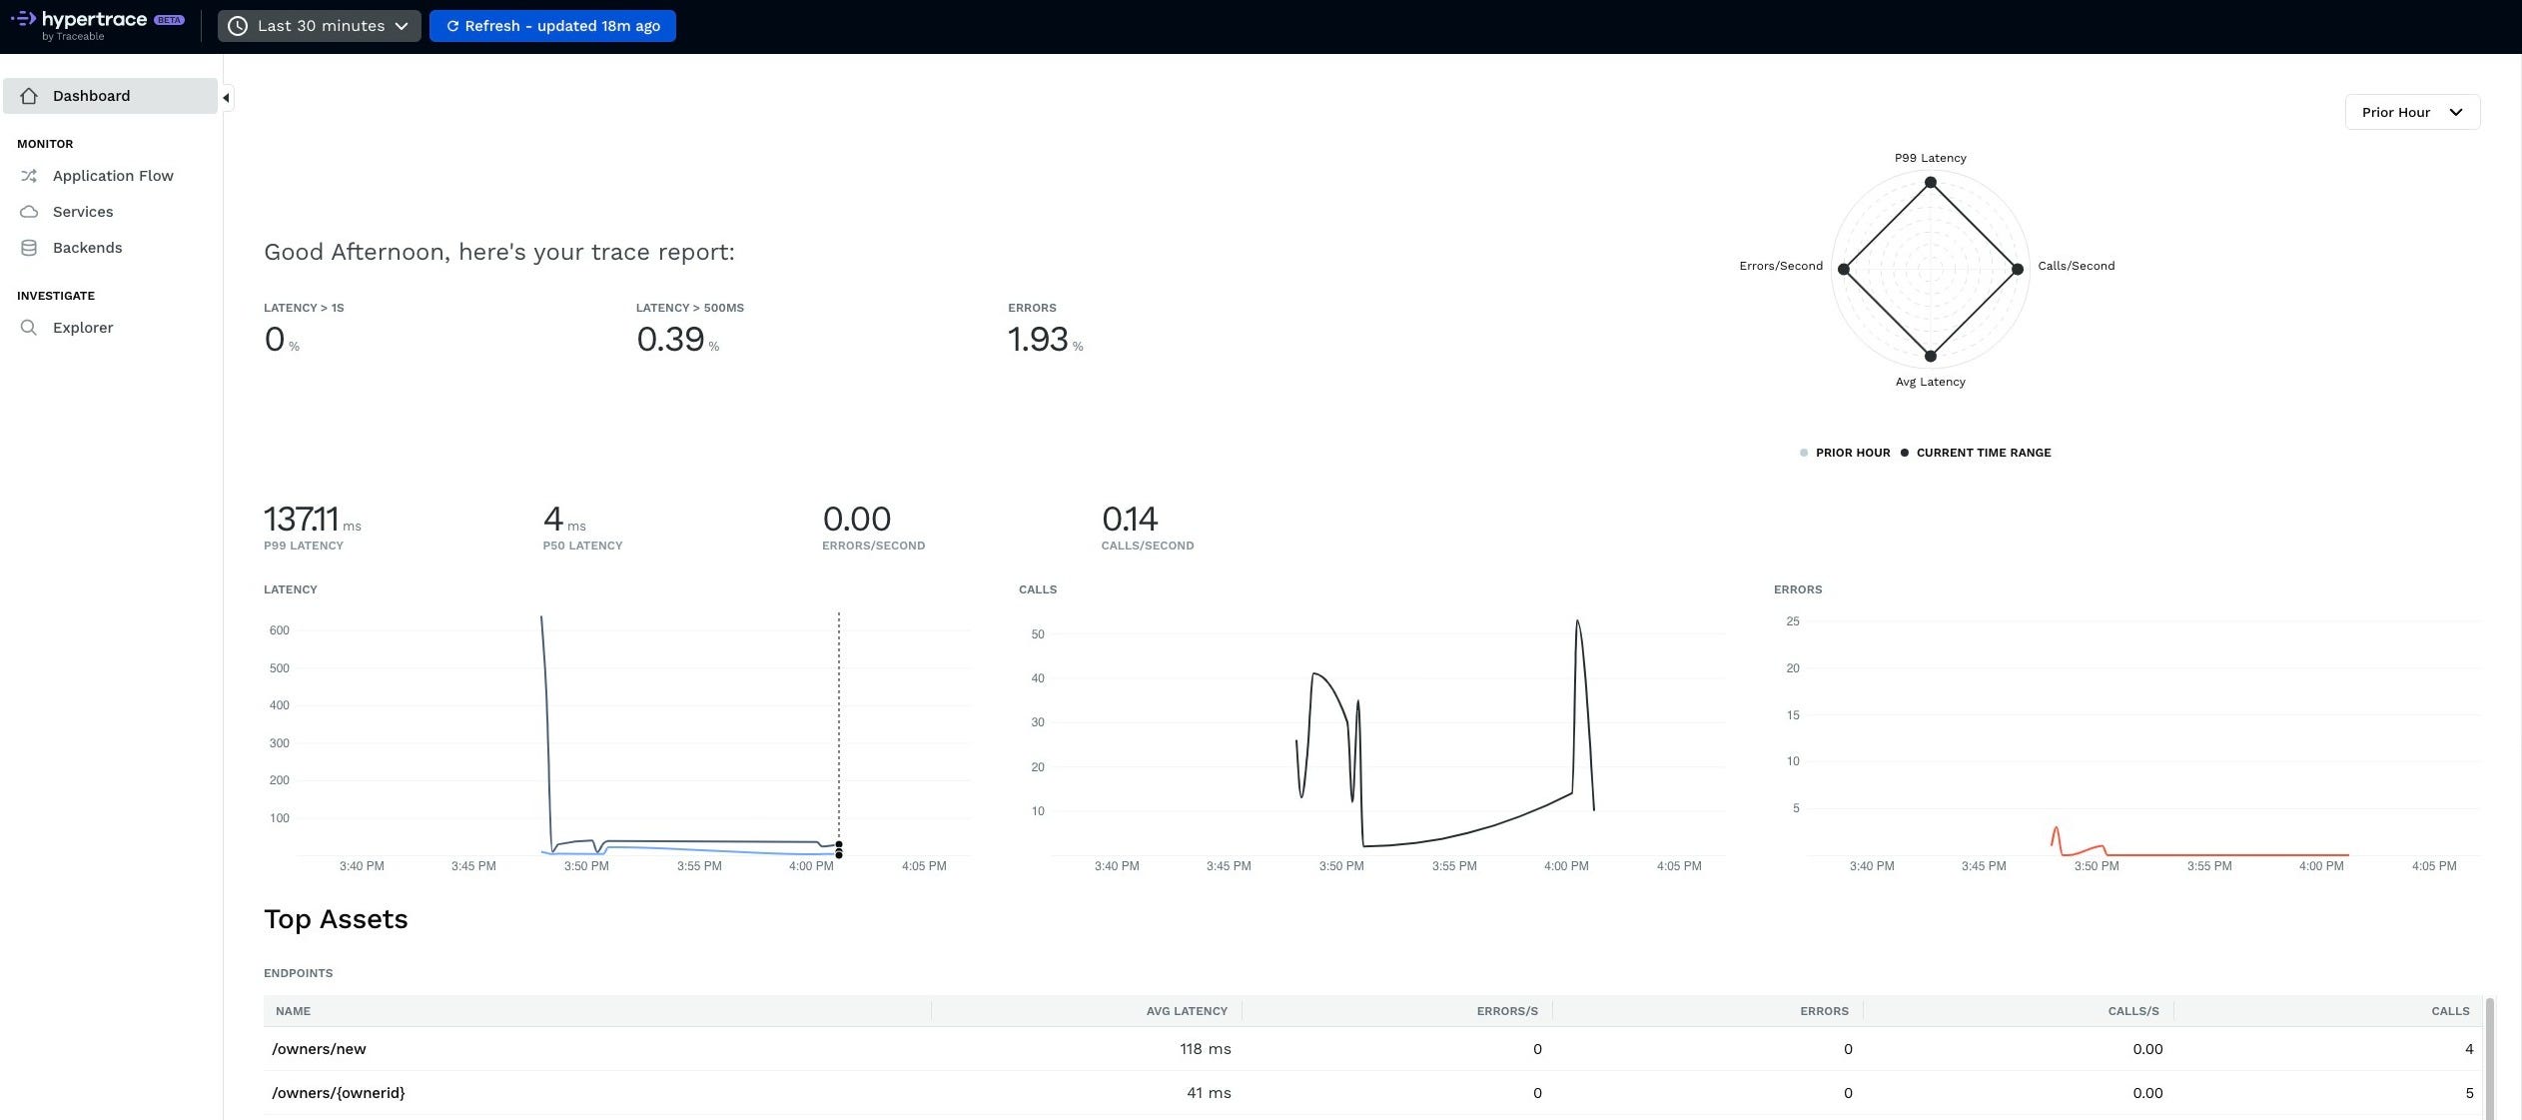
Task: Open the Services menu item
Action: coord(83,212)
